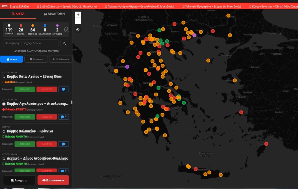
Task: Click the refresh icon beside the stats counters
Action: point(67,30)
